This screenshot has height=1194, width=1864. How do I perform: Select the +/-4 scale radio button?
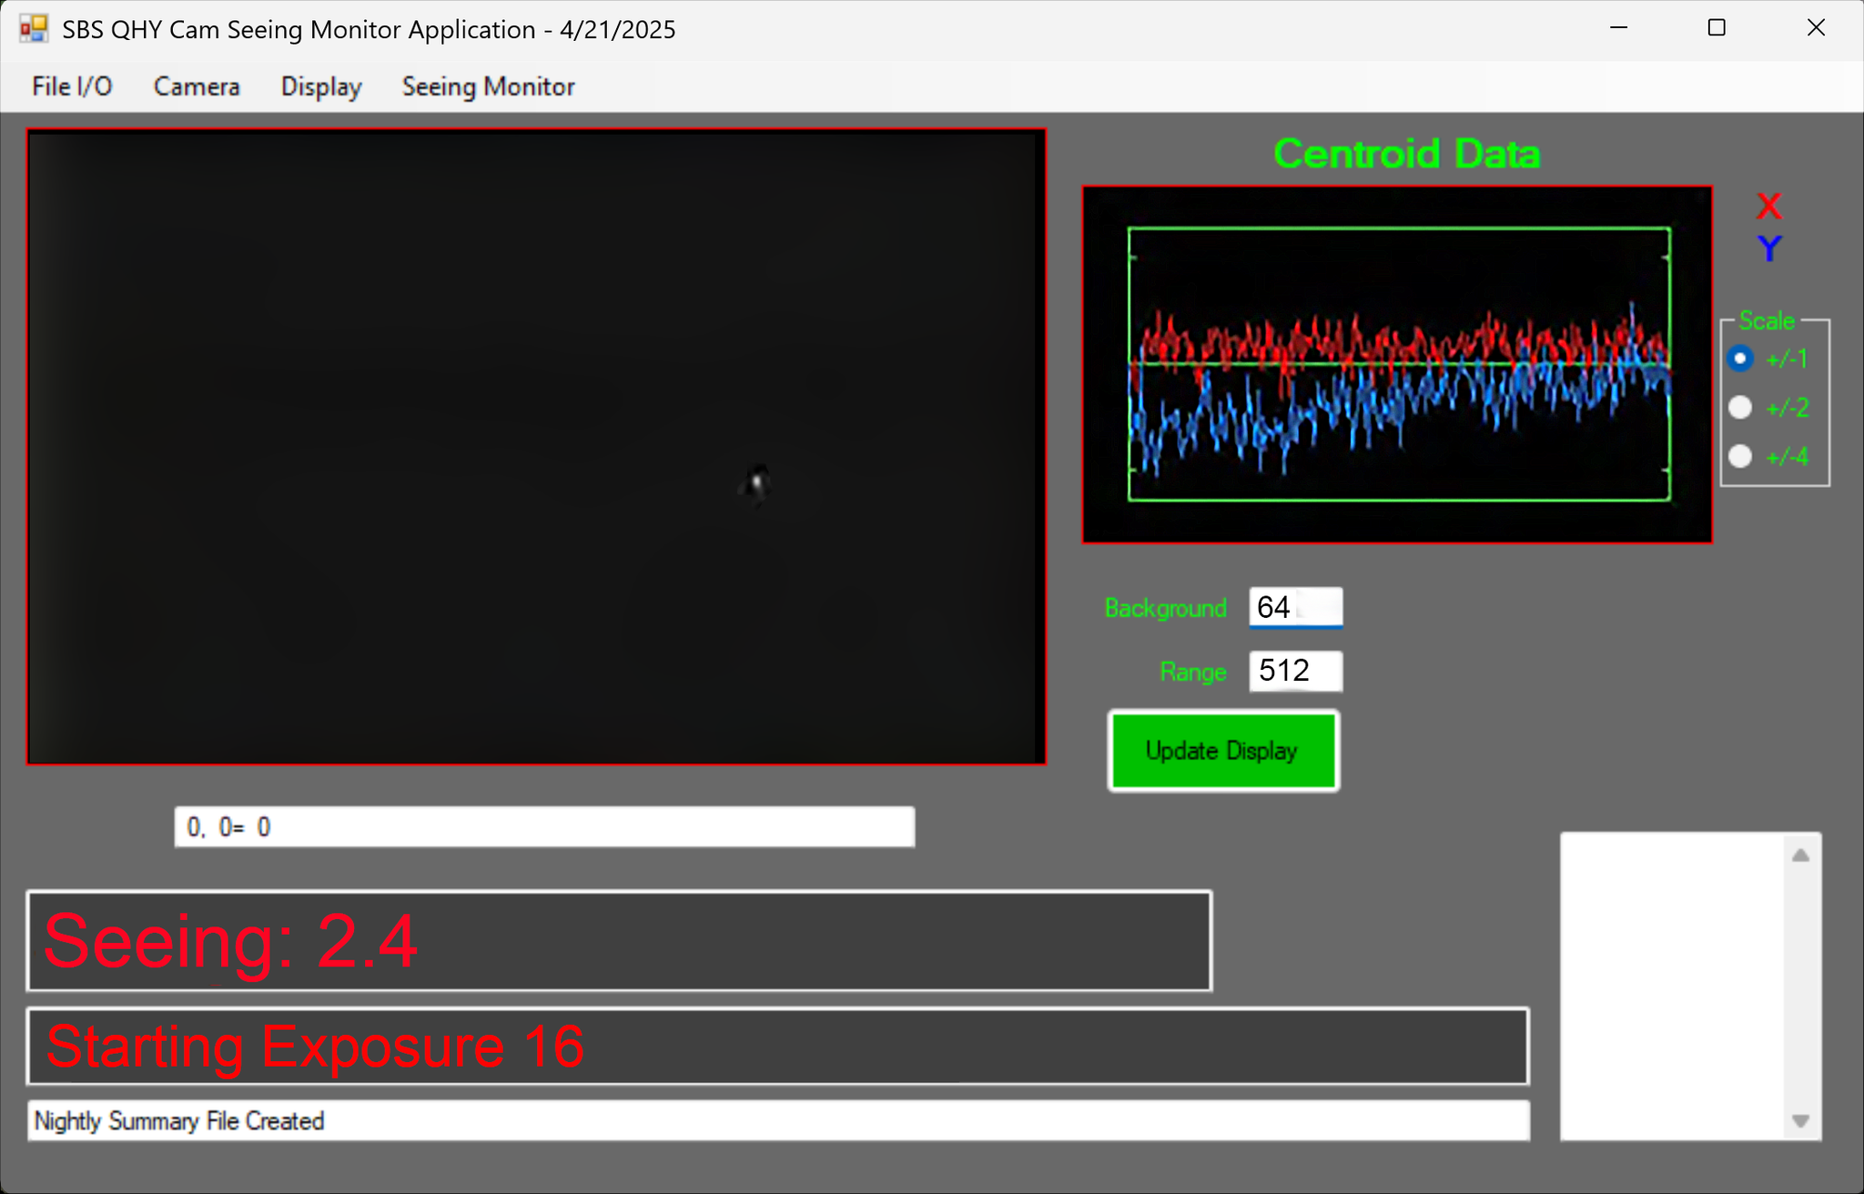[x=1740, y=456]
